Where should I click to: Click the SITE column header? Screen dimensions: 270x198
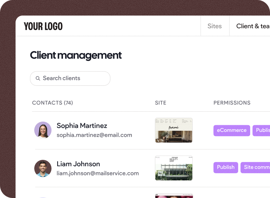[160, 103]
